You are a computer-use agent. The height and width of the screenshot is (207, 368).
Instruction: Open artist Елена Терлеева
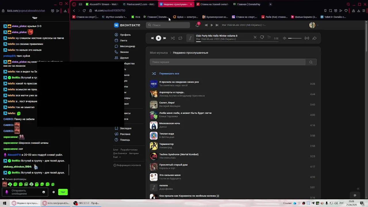pos(168,116)
